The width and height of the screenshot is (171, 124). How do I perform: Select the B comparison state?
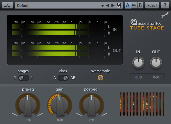[x=140, y=5]
